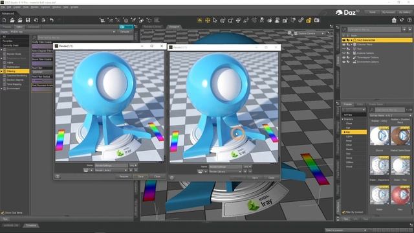The height and width of the screenshot is (233, 414).
Task: Click the round info icon at toolbar far right
Action: tap(409, 20)
